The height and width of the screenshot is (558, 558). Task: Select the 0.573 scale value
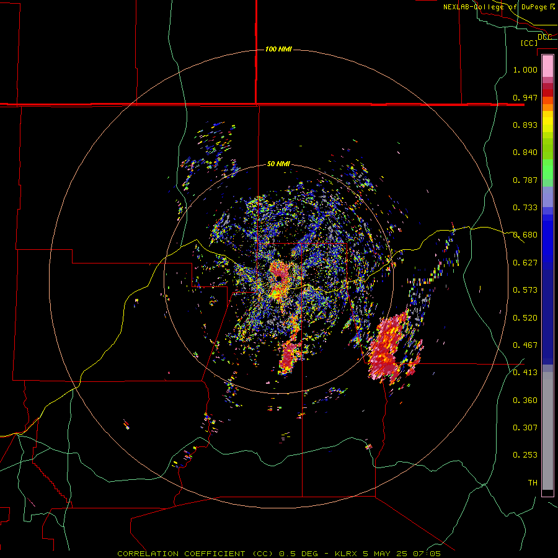point(525,290)
